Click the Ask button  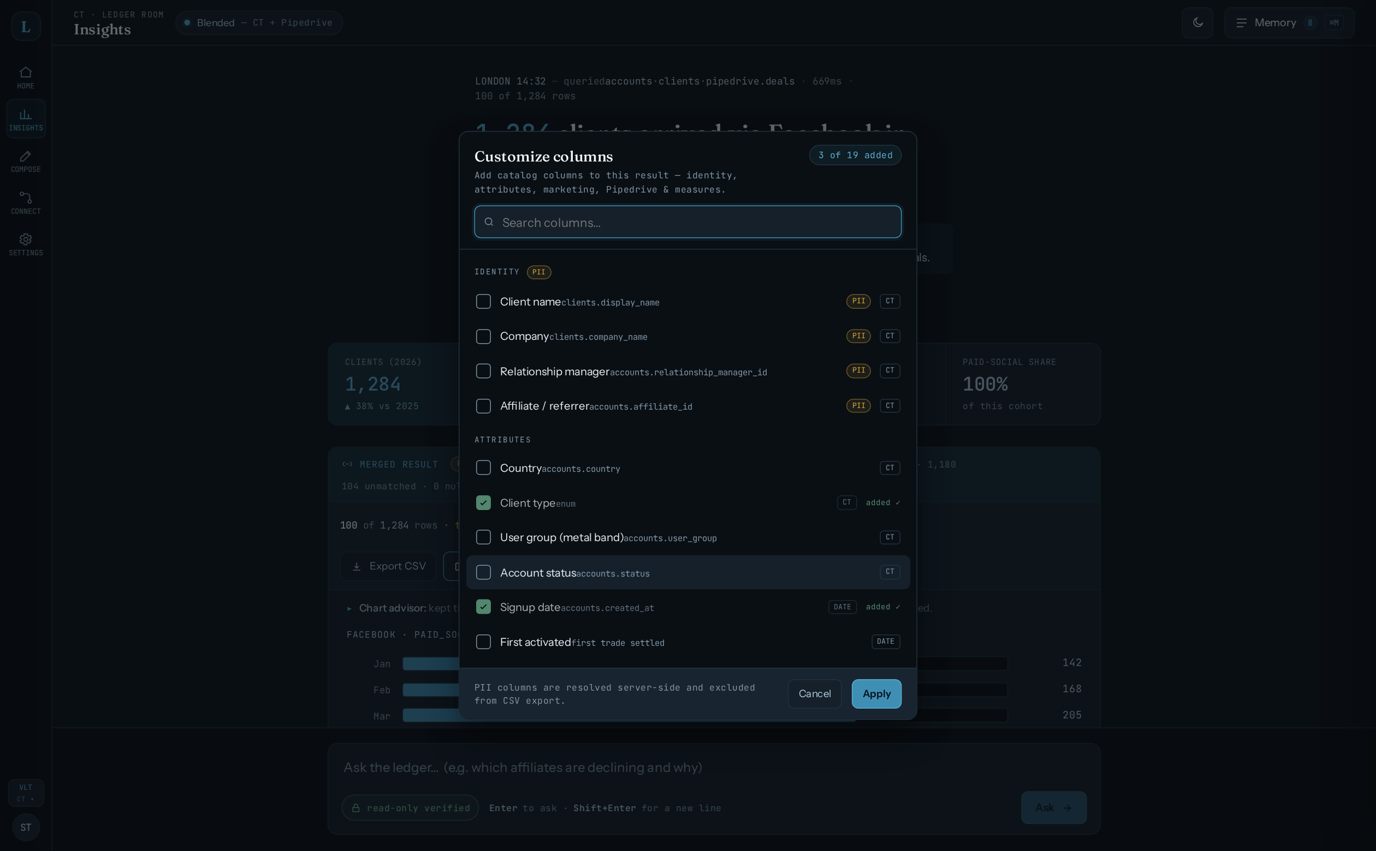[1053, 808]
